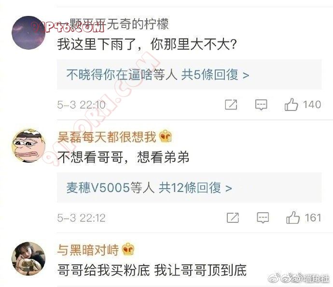Click the 140 like count
This screenshot has height=287, width=333.
tap(312, 105)
